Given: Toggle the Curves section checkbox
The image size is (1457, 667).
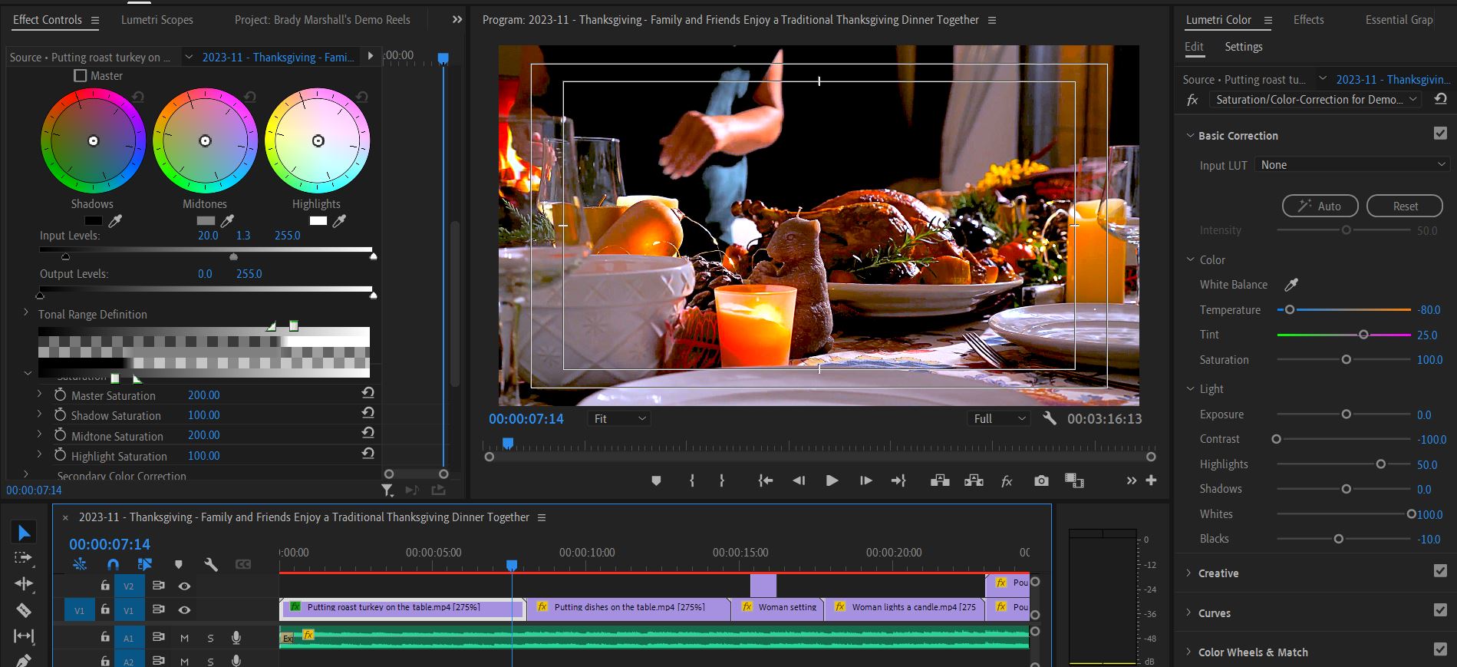Looking at the screenshot, I should click(x=1440, y=610).
